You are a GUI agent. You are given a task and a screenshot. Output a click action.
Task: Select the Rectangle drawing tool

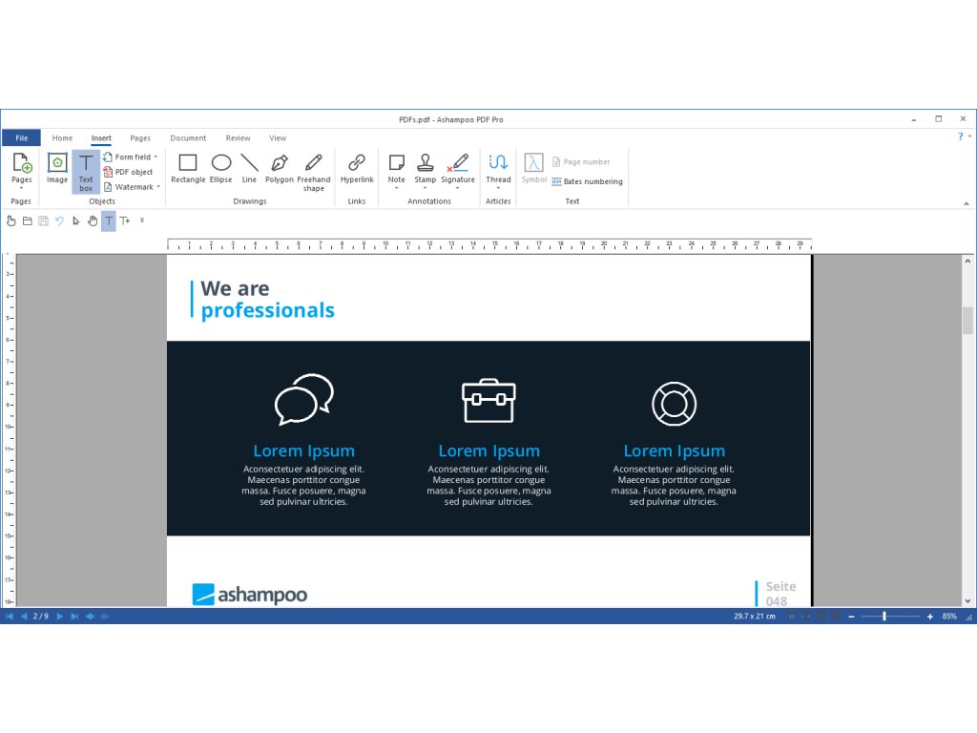188,167
